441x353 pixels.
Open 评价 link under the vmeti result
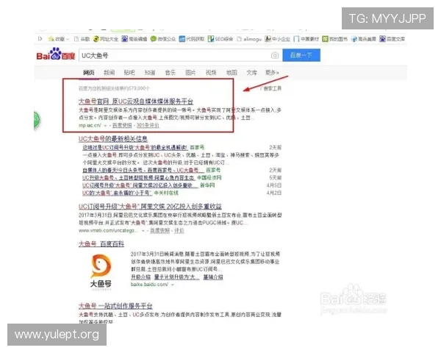pos(179,230)
